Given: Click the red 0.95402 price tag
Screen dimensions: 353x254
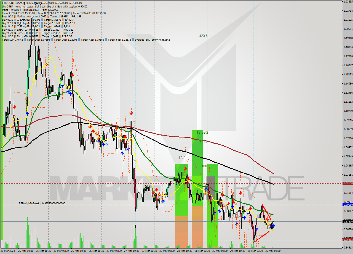Looking at the screenshot, I should pos(347,240).
